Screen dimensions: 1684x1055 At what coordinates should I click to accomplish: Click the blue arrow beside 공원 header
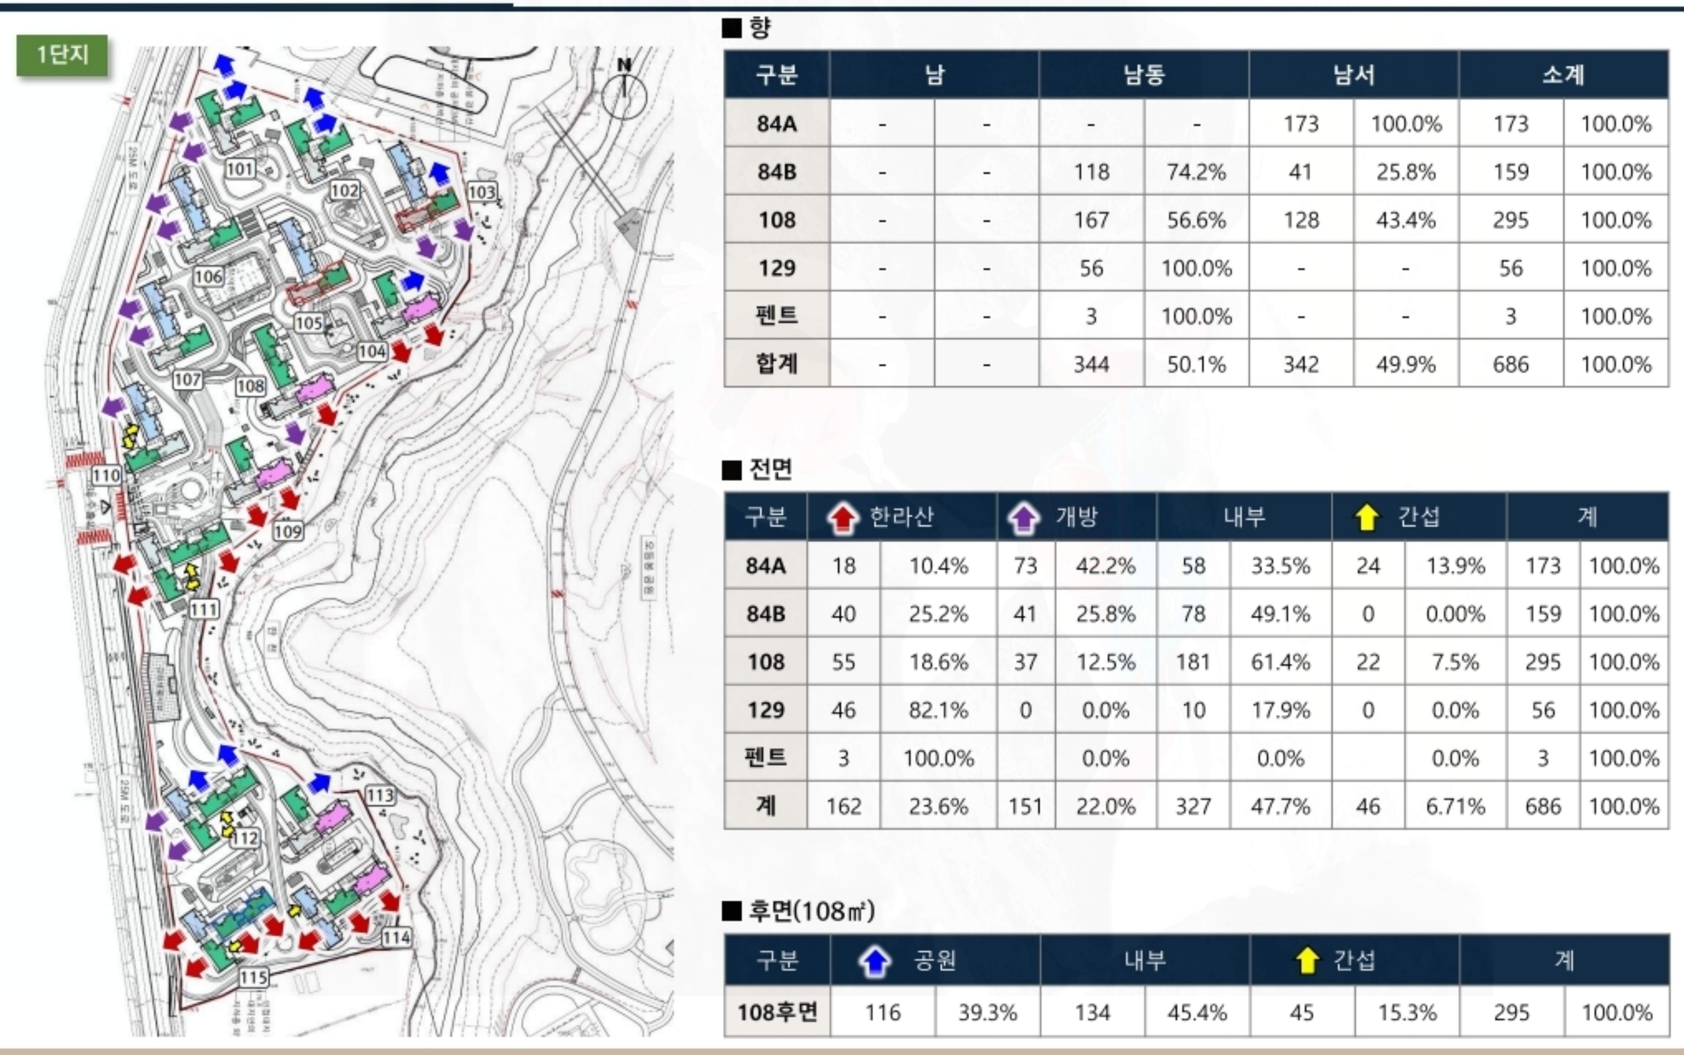(874, 961)
